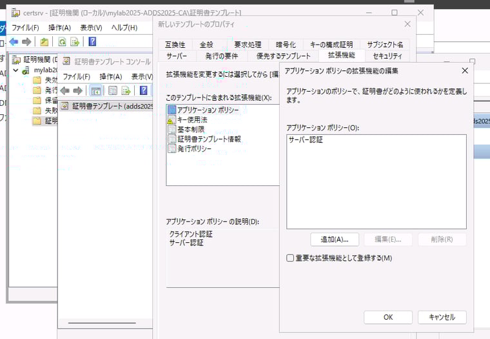Select mylab CA server icon in tree
The image size is (490, 339).
tap(26, 70)
